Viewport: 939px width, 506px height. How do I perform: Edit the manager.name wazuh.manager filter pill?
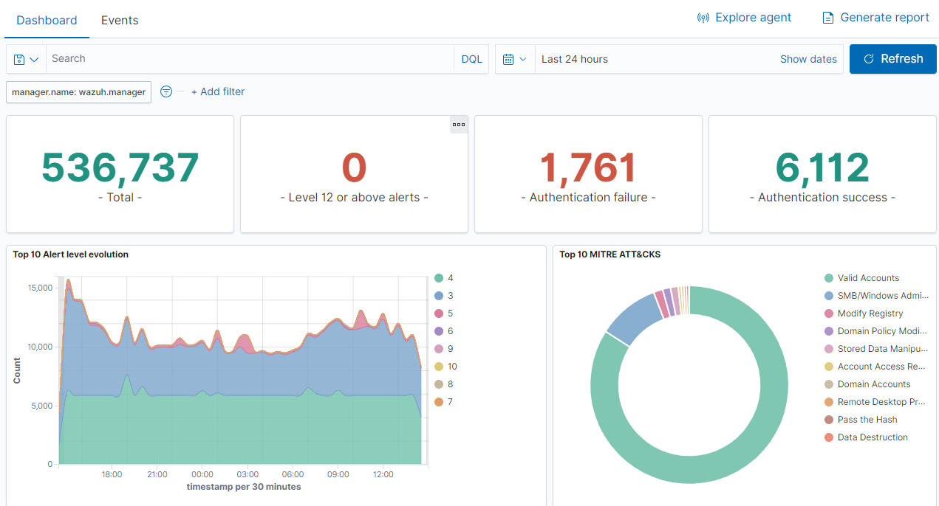(78, 91)
